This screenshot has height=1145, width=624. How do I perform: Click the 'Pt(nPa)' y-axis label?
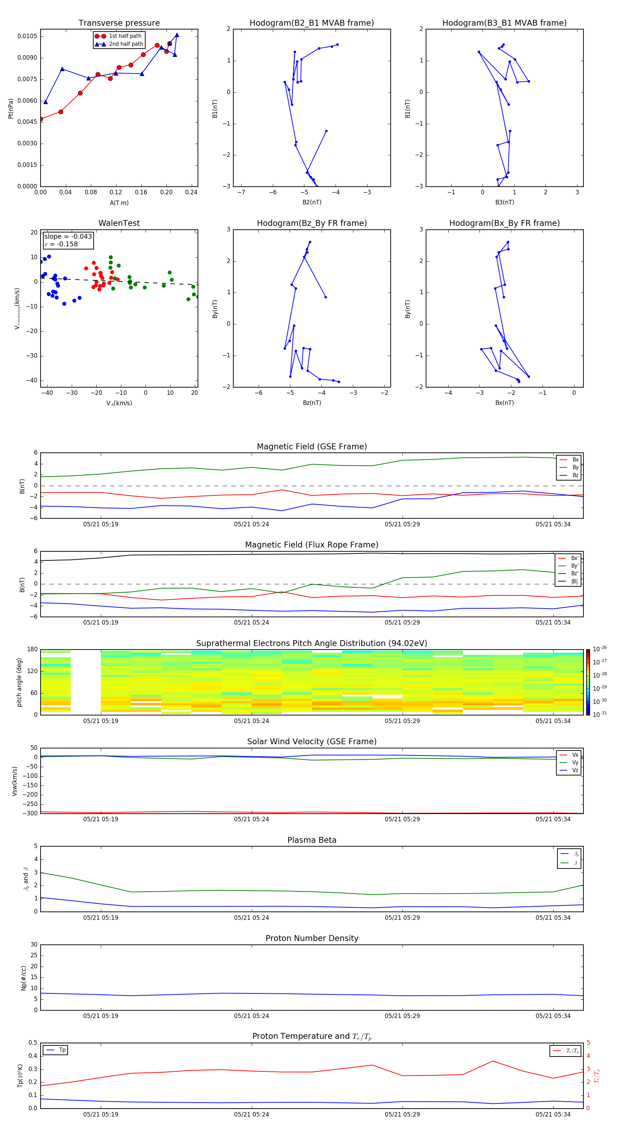point(11,109)
